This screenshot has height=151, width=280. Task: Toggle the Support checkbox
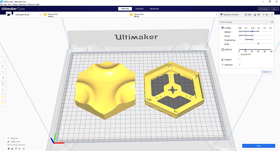click(x=239, y=59)
